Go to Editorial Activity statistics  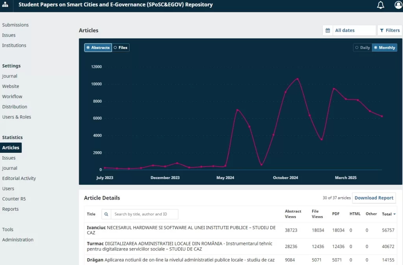pos(19,178)
